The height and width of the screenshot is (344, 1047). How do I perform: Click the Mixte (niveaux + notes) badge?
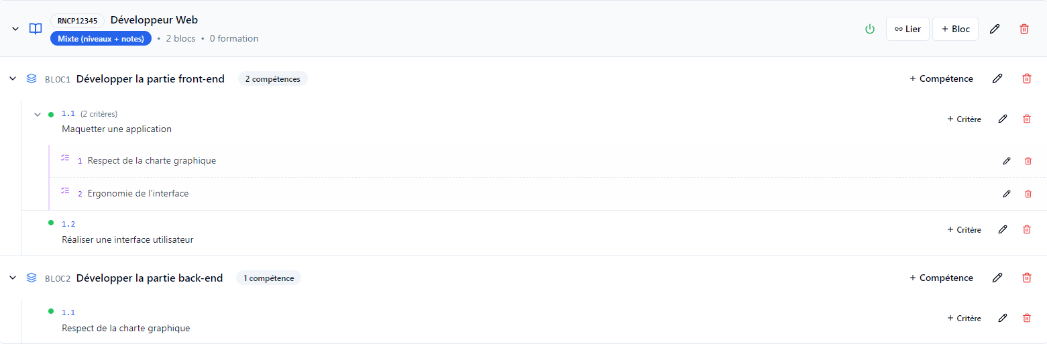(101, 39)
